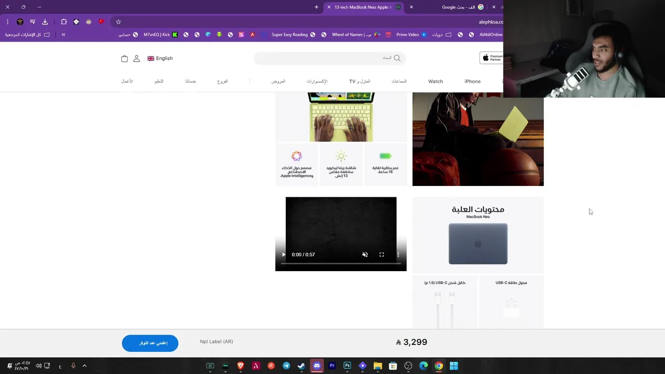Open the دورات bookmarks folder
This screenshot has height=374, width=665.
(441, 35)
